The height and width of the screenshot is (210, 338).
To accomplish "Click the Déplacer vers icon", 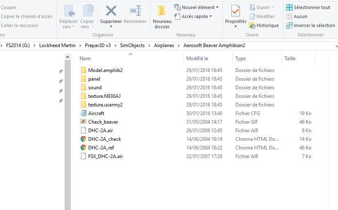I will click(69, 11).
